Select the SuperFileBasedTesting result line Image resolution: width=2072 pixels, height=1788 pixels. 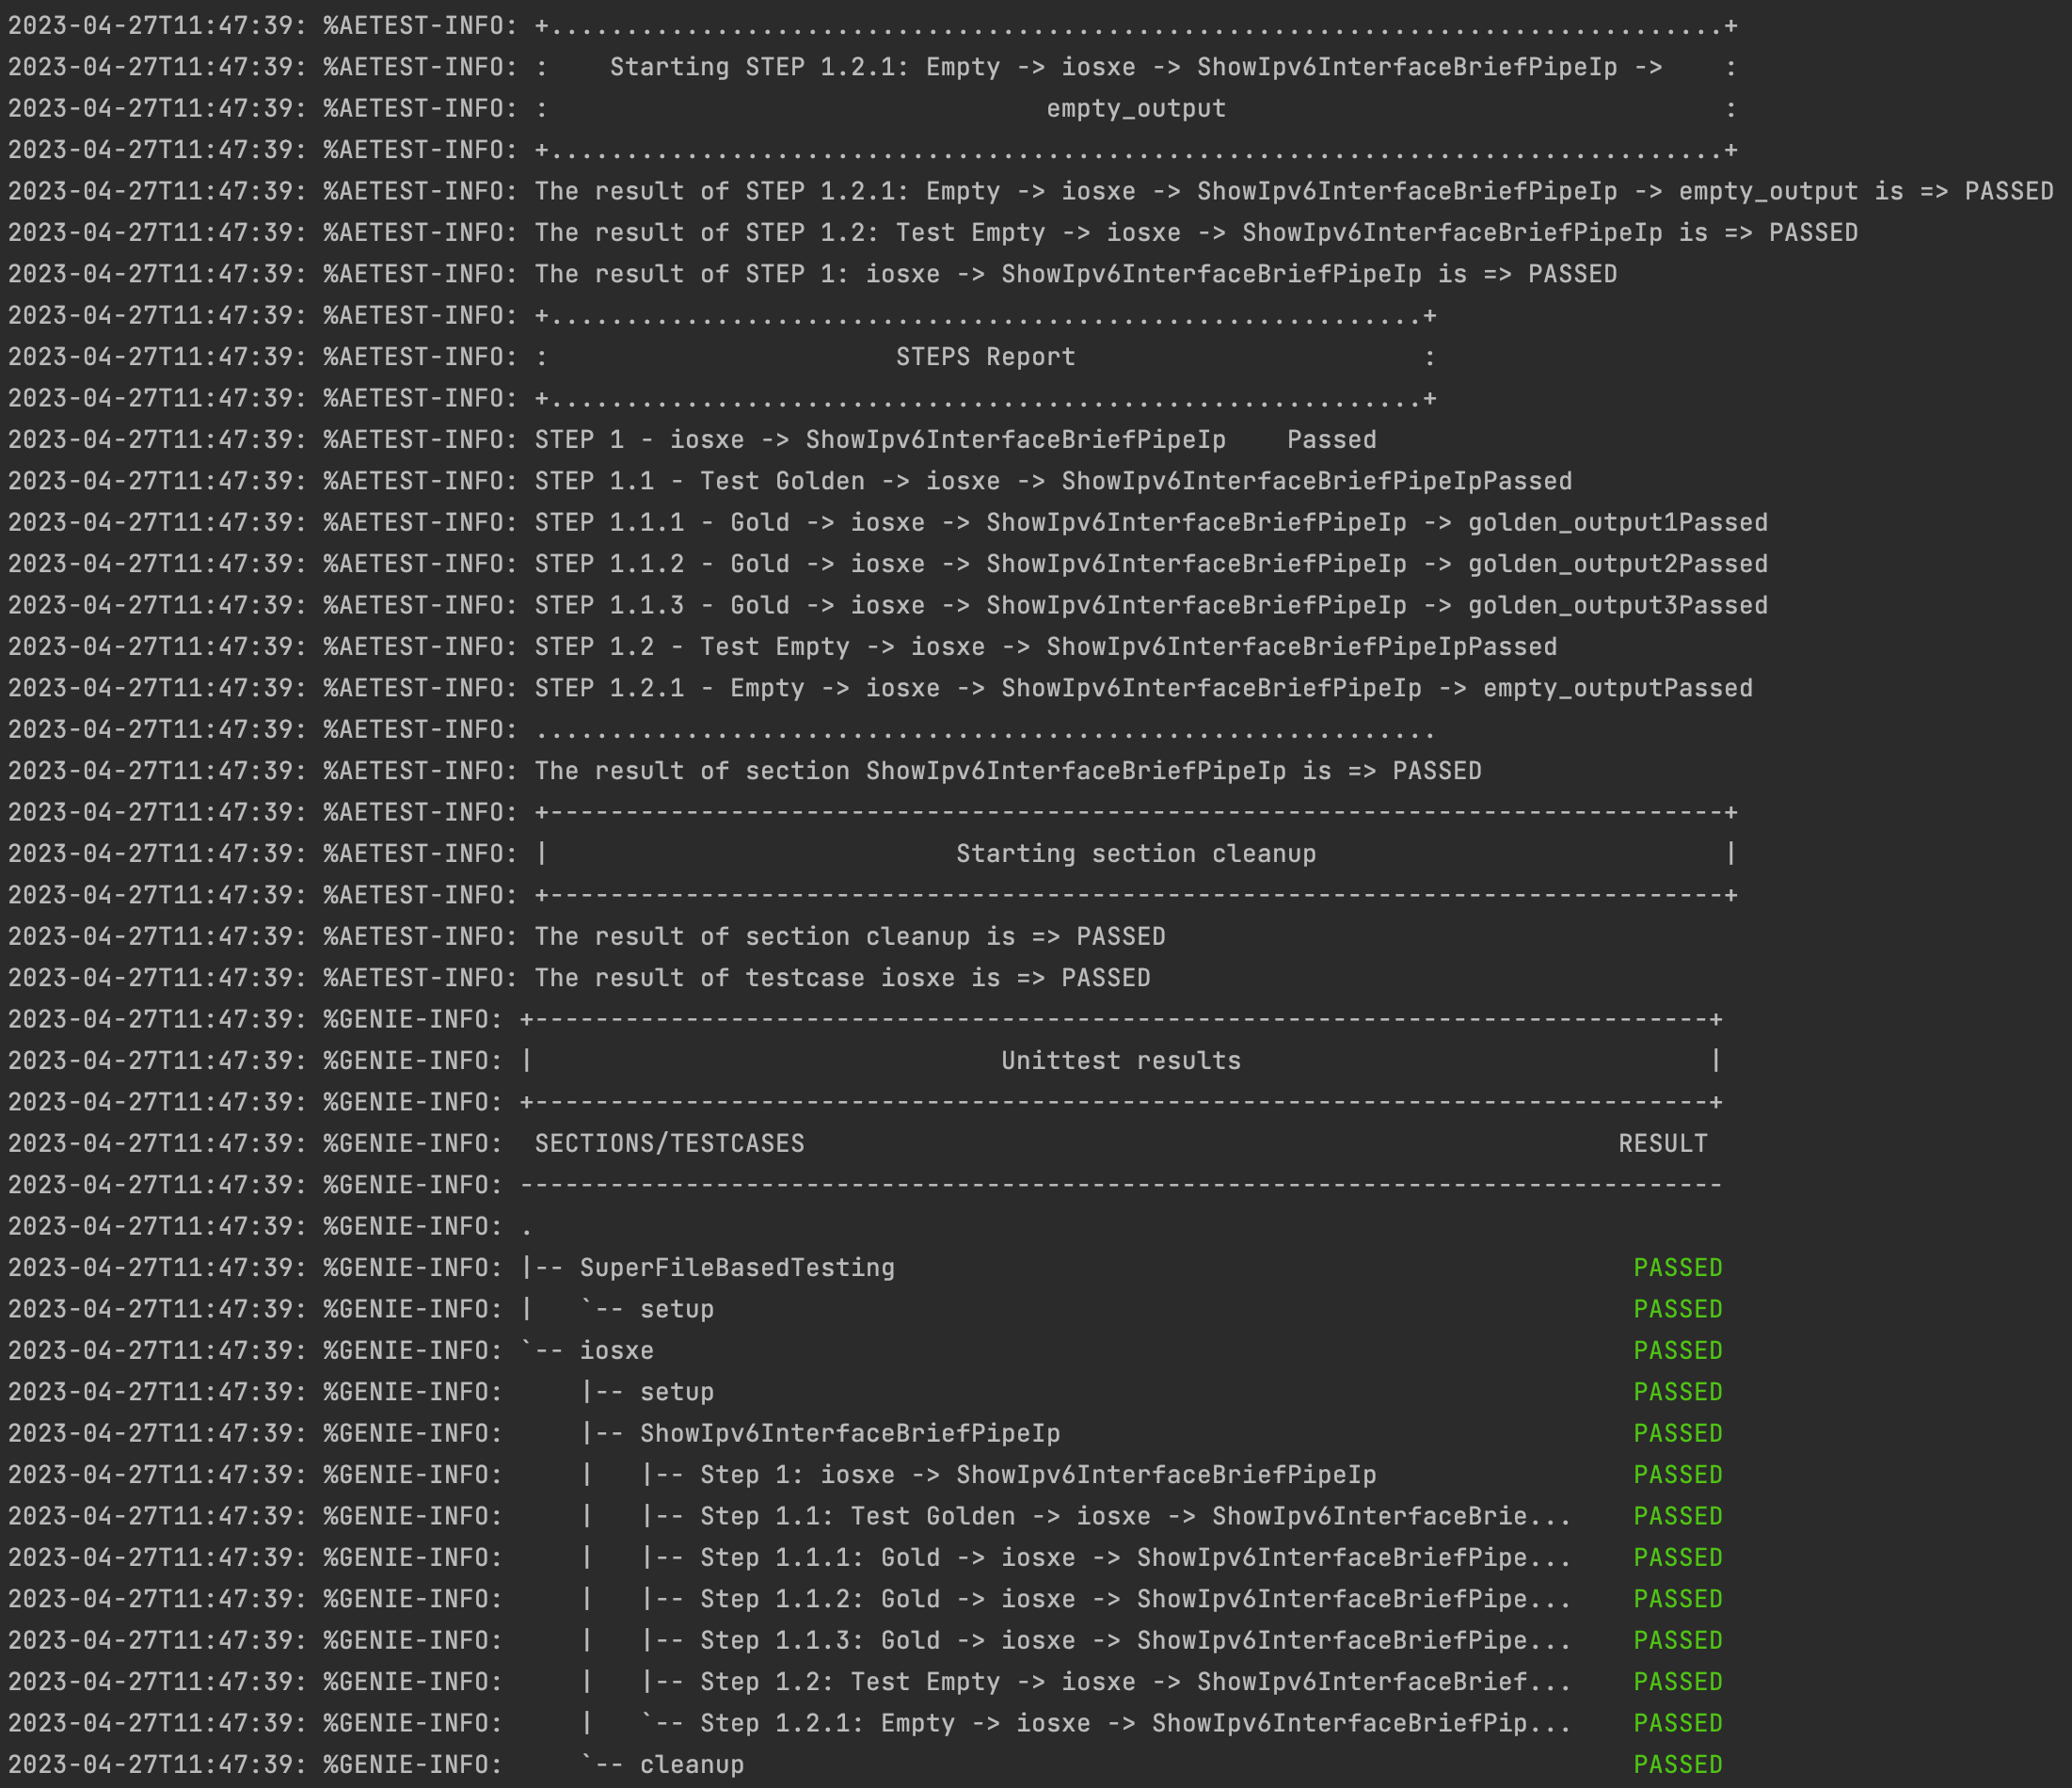(x=736, y=1267)
